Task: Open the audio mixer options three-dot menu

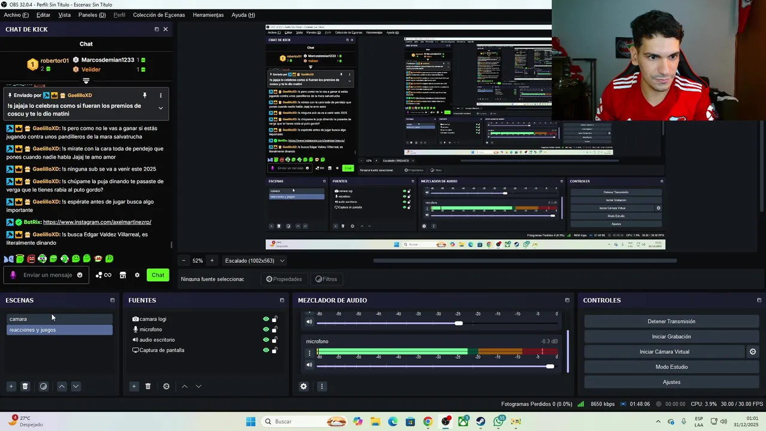Action: point(321,386)
